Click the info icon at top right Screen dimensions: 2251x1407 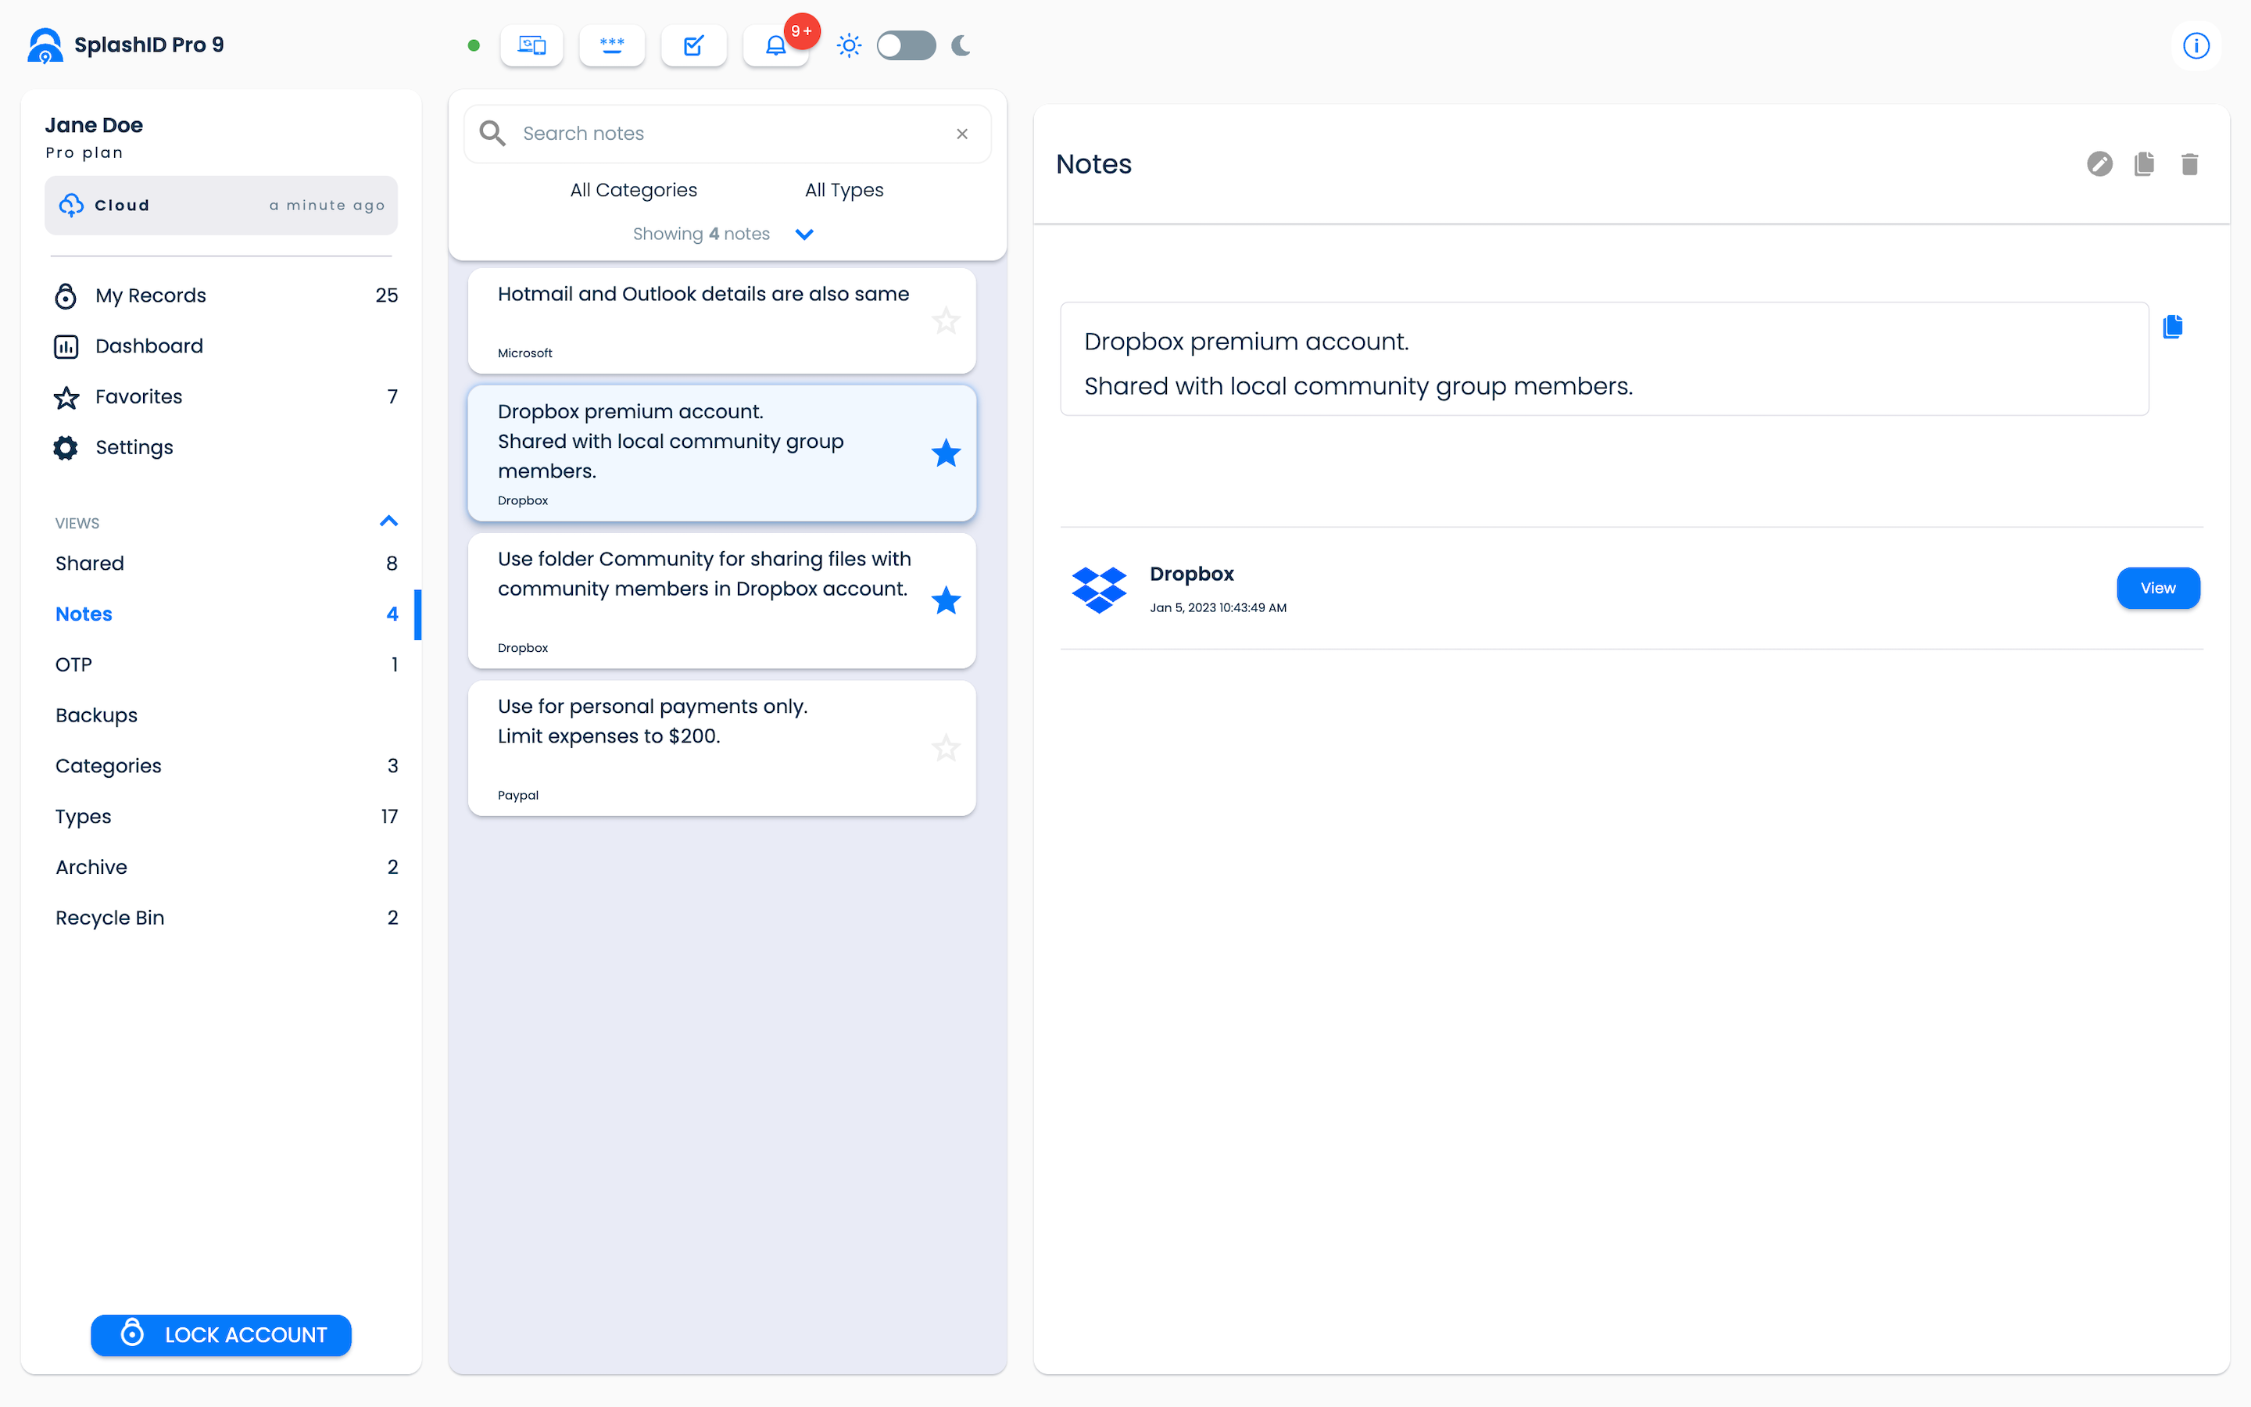tap(2196, 45)
